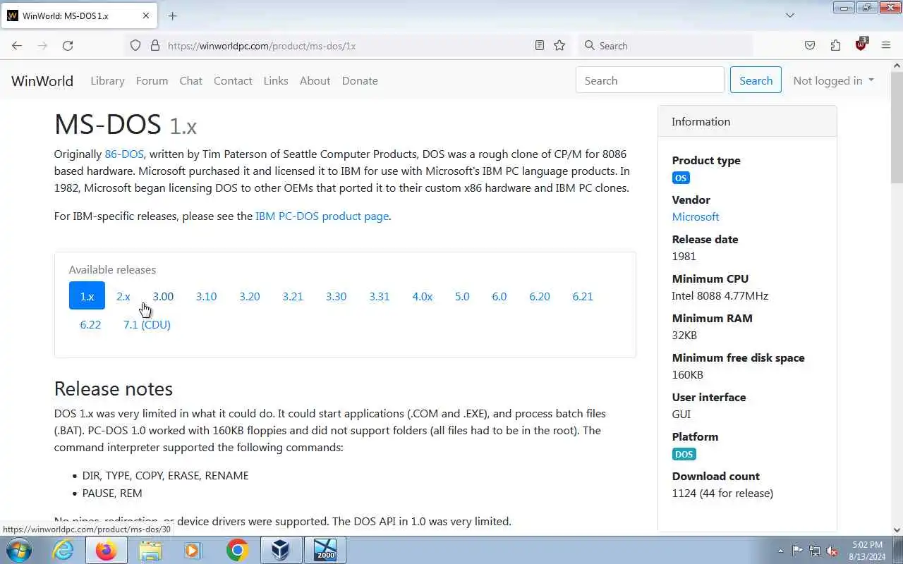
Task: Click the Firefox taskbar icon
Action: coord(107,550)
